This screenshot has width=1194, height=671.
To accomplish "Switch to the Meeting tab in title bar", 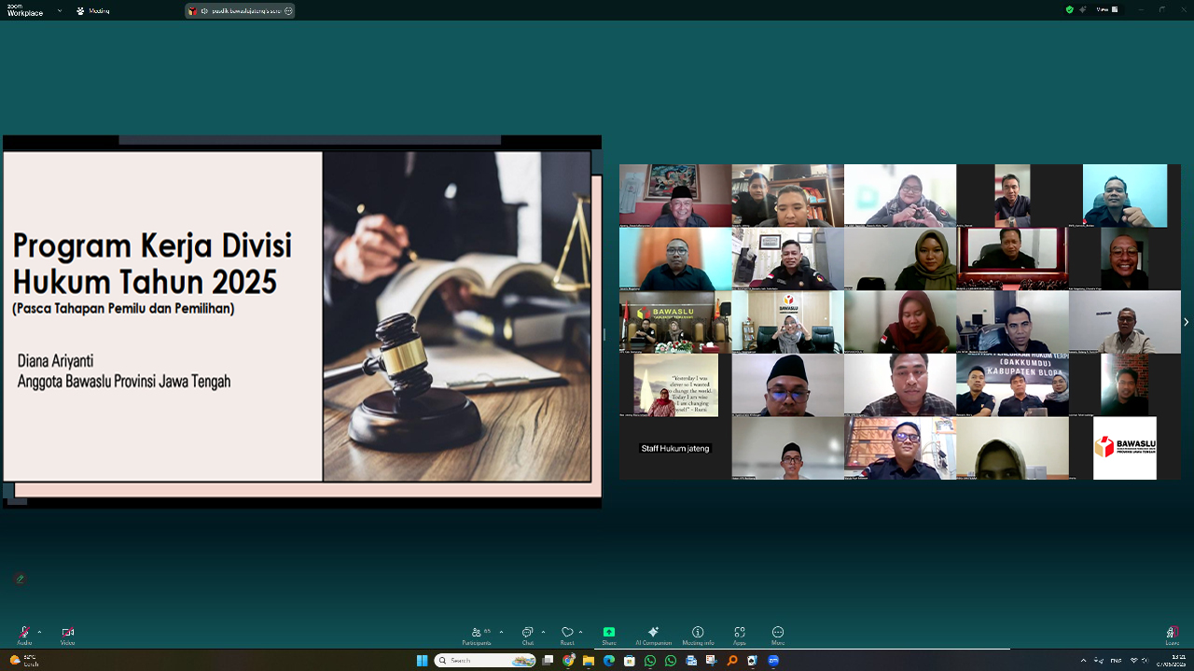I will [93, 11].
